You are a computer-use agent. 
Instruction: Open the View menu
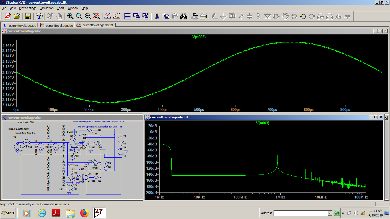pyautogui.click(x=13, y=8)
